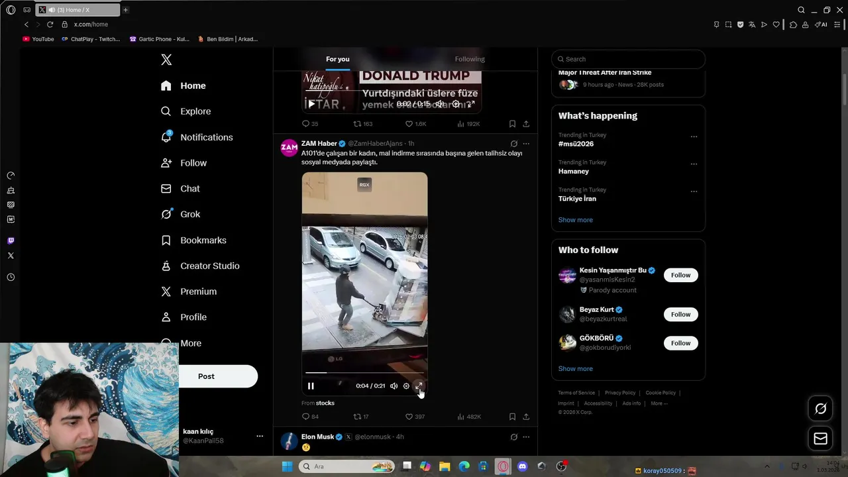
Task: Open the Gartic Phone bookmark
Action: point(159,39)
